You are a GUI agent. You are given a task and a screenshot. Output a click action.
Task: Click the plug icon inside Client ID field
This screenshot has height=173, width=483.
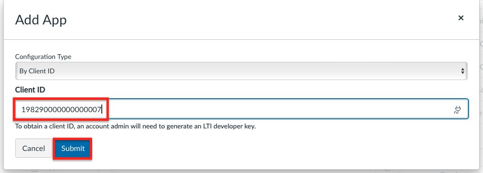[458, 109]
